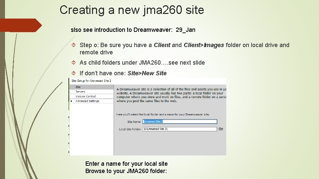Open the Servers category
This screenshot has width=319, height=179.
point(91,92)
